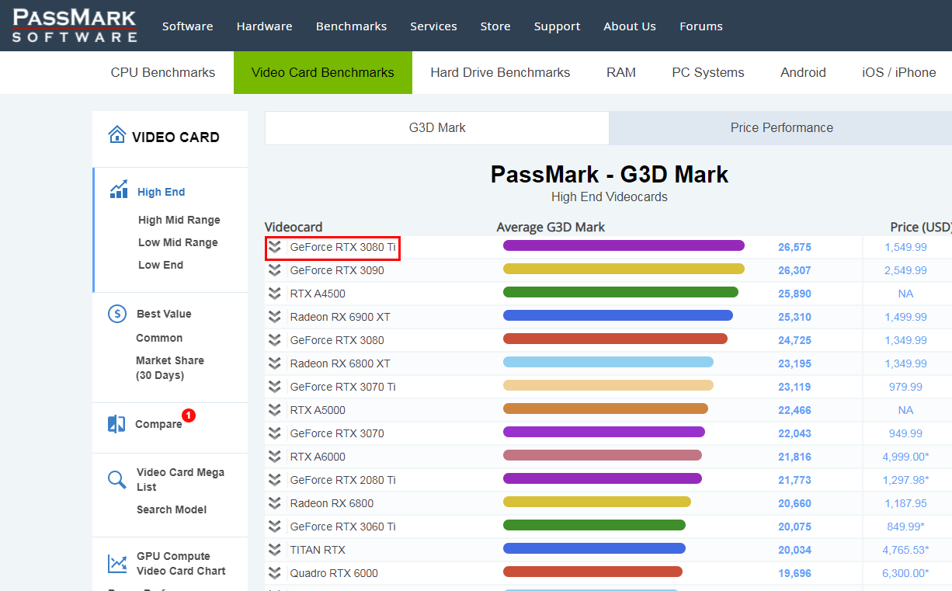Click the Best Value dollar icon
The height and width of the screenshot is (591, 952).
117,314
